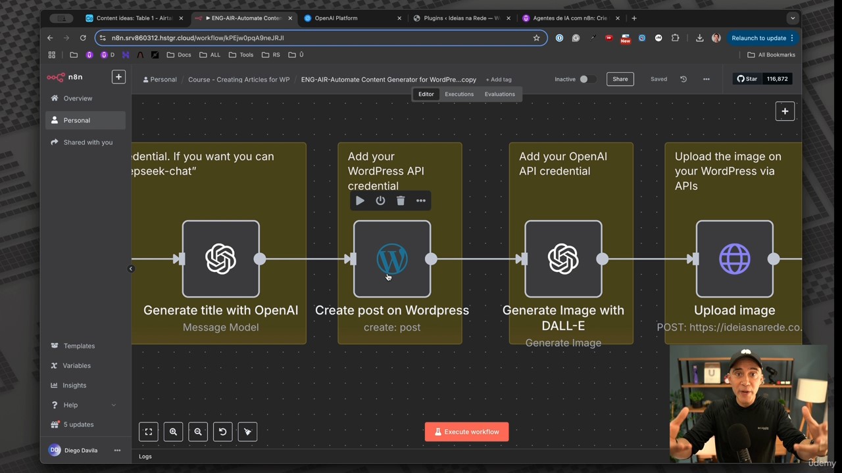The width and height of the screenshot is (842, 473).
Task: Open workflow history icon
Action: click(x=683, y=79)
